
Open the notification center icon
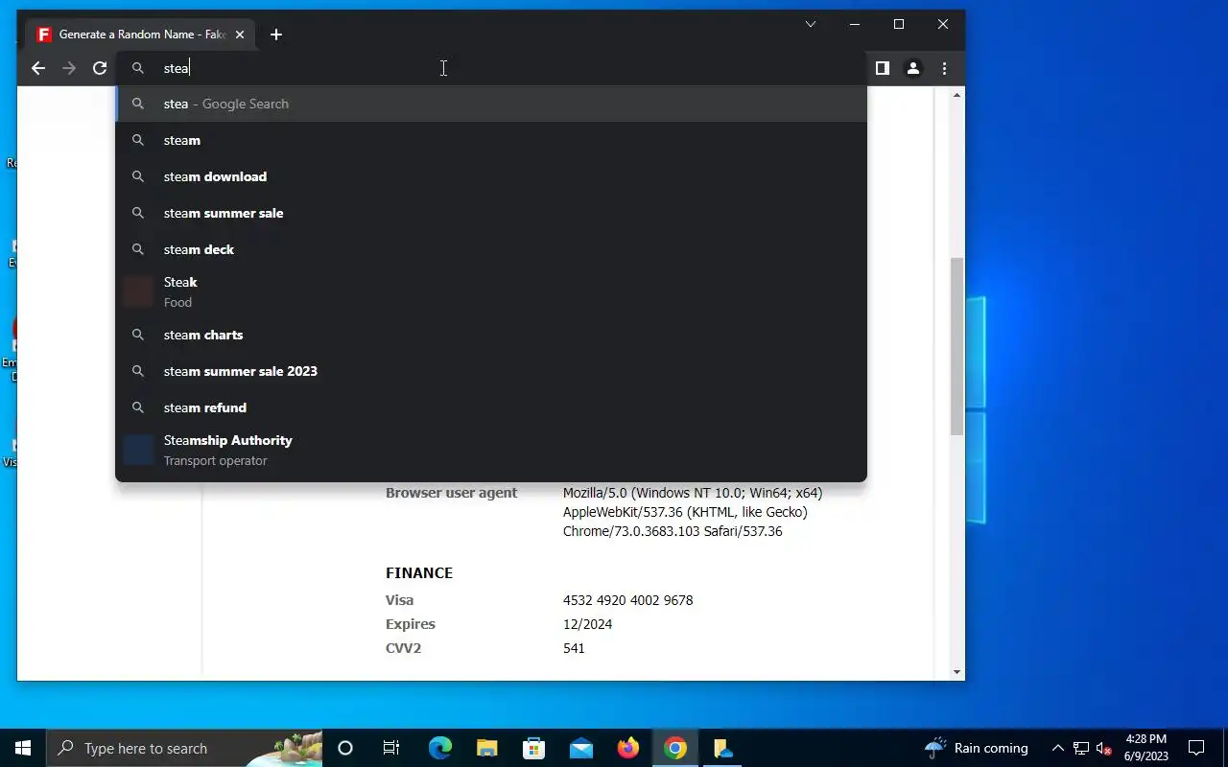pyautogui.click(x=1196, y=748)
